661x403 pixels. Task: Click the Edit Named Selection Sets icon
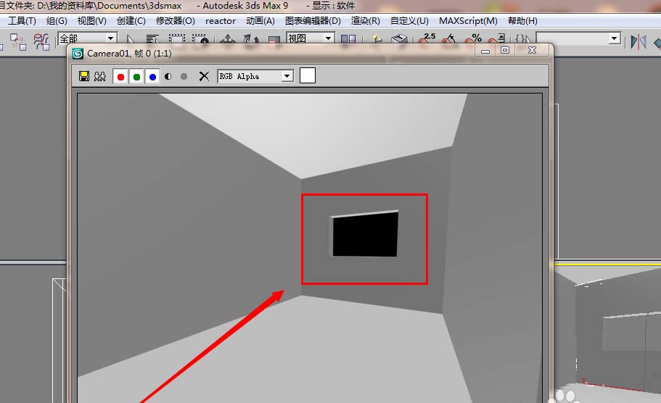coord(523,39)
